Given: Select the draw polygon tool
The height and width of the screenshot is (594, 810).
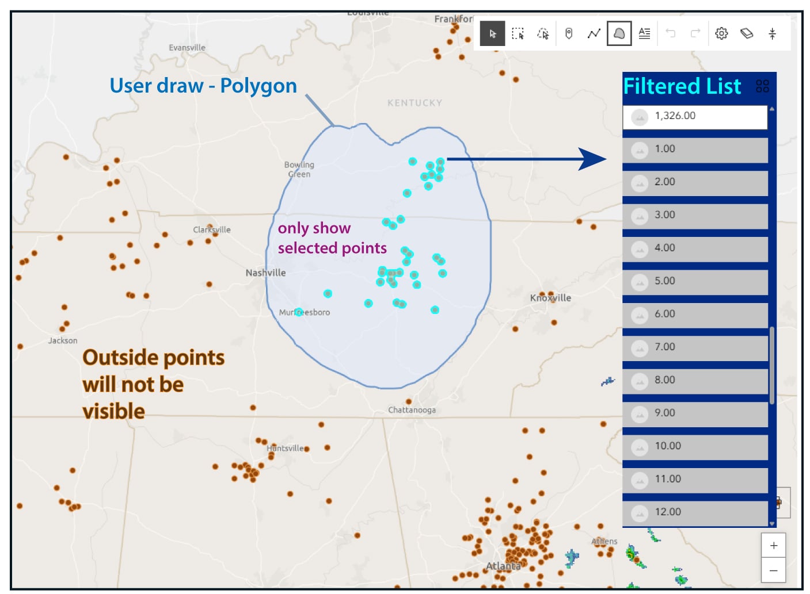Looking at the screenshot, I should pos(619,34).
